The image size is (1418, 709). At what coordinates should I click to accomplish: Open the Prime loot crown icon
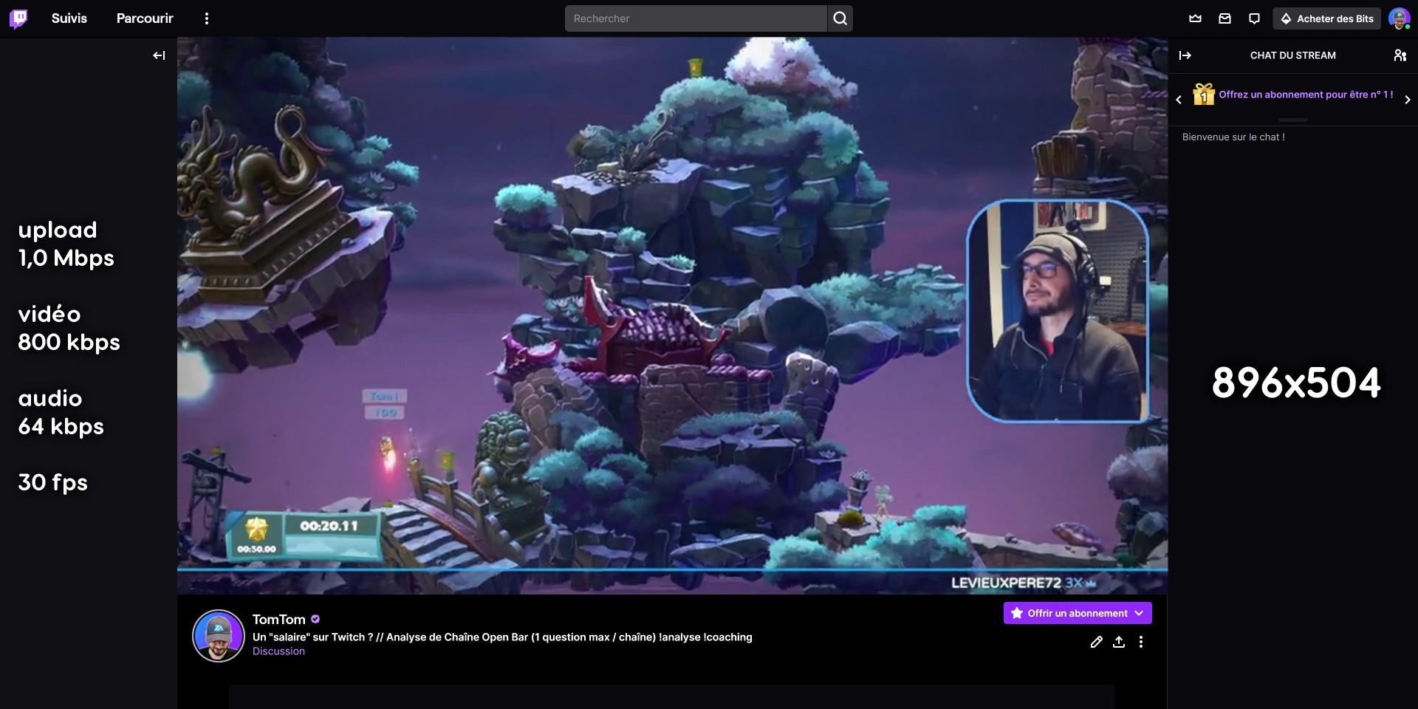point(1196,18)
